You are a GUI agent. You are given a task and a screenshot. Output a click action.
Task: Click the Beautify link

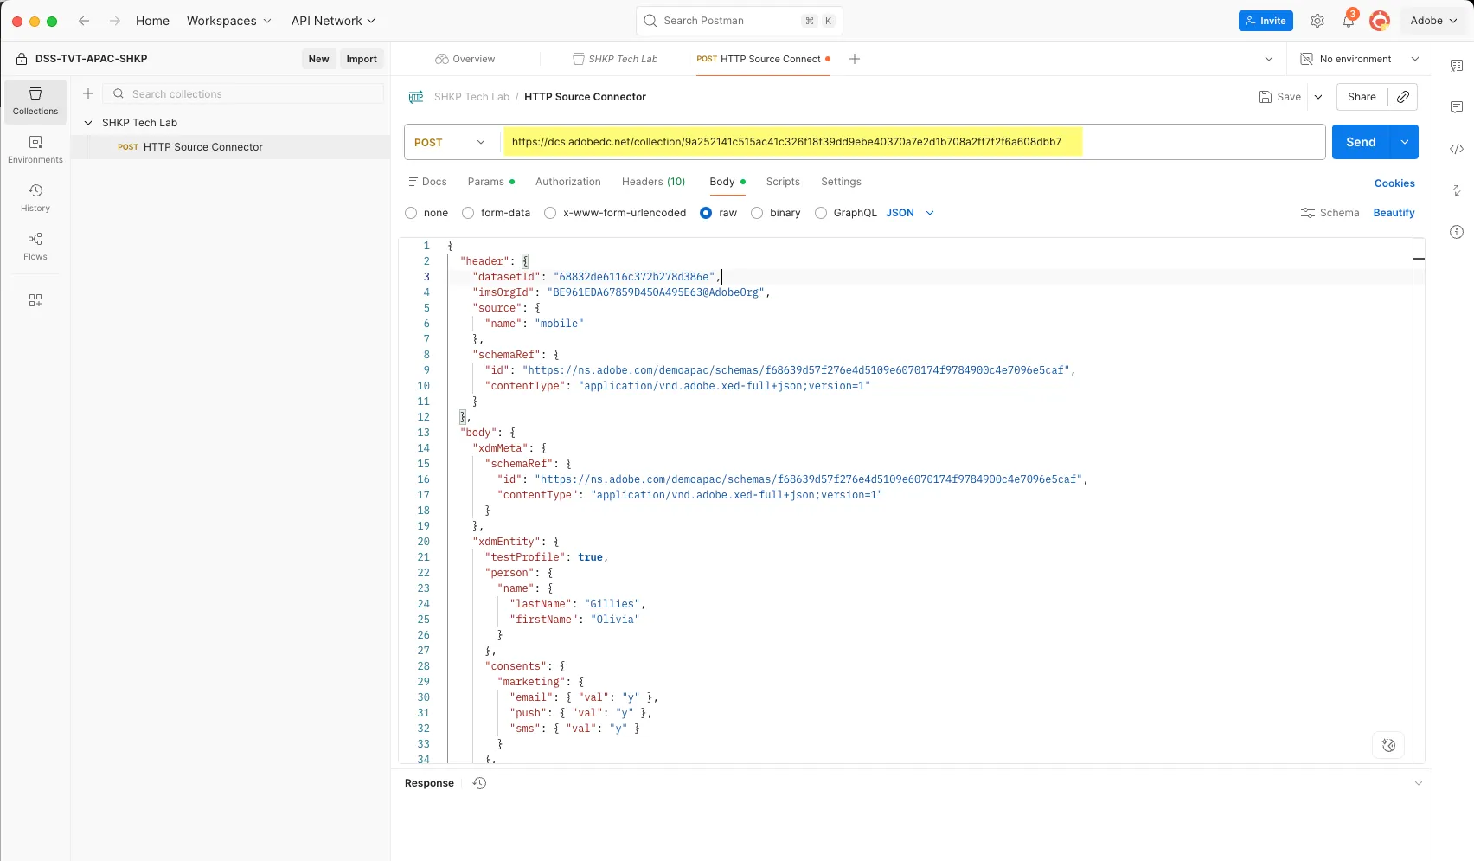(1394, 213)
